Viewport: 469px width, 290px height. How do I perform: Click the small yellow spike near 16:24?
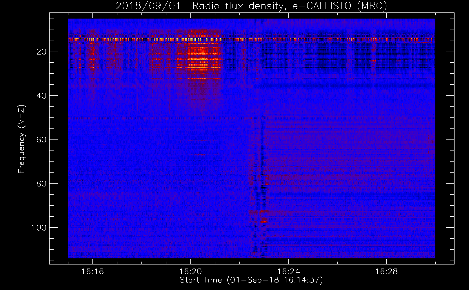point(291,241)
